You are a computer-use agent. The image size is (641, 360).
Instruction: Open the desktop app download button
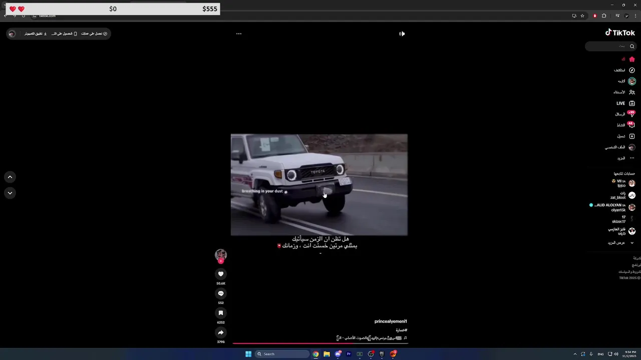(x=36, y=33)
